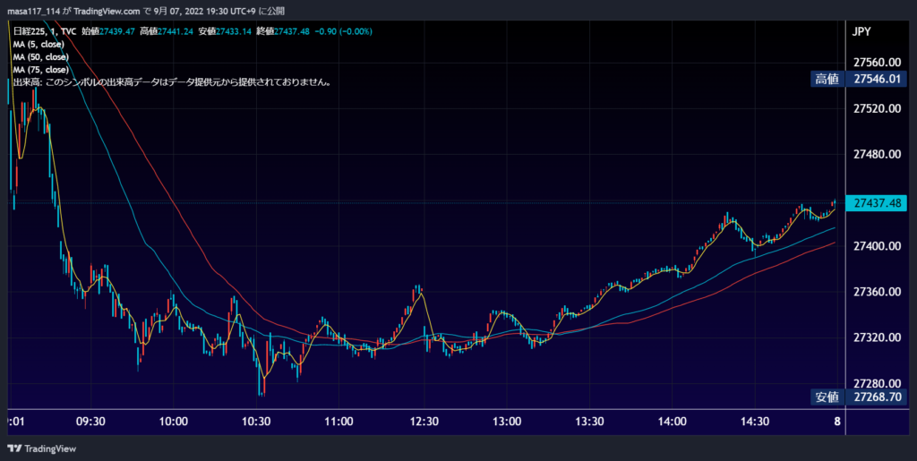Click the 27400.00 price axis value
This screenshot has width=917, height=461.
(x=877, y=246)
